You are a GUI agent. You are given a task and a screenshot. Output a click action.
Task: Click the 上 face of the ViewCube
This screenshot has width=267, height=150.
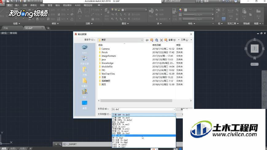[255, 49]
